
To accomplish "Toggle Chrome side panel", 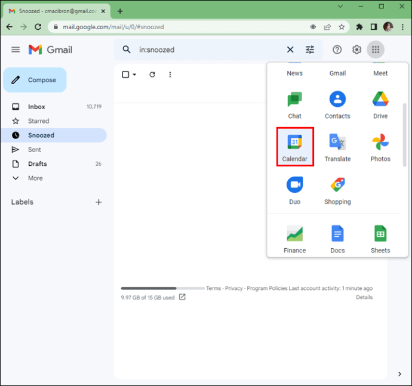I will coord(374,27).
